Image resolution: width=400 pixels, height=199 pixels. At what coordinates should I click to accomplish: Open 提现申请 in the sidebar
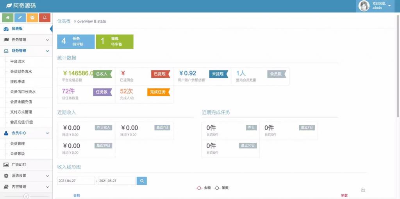(x=17, y=82)
